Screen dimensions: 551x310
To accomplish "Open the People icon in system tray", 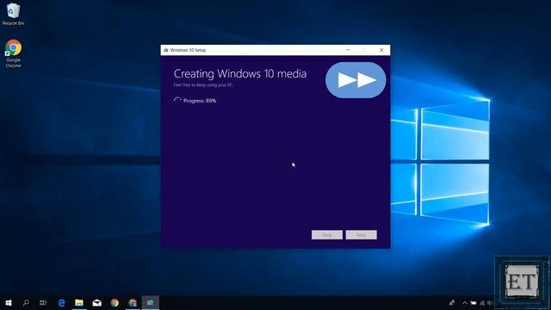I will 452,302.
